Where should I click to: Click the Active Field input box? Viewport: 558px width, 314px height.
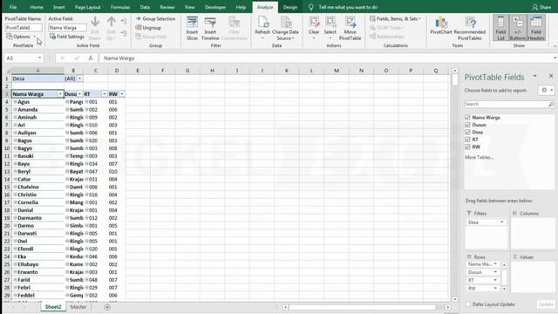67,27
